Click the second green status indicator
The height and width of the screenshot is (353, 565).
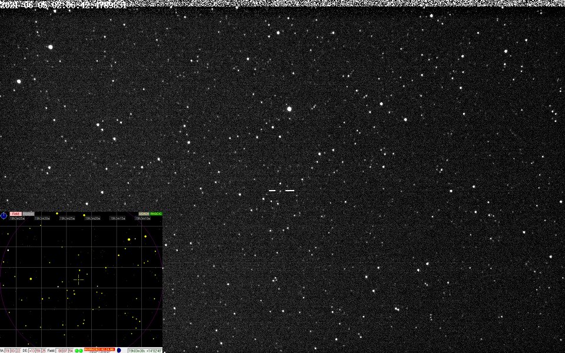point(81,350)
